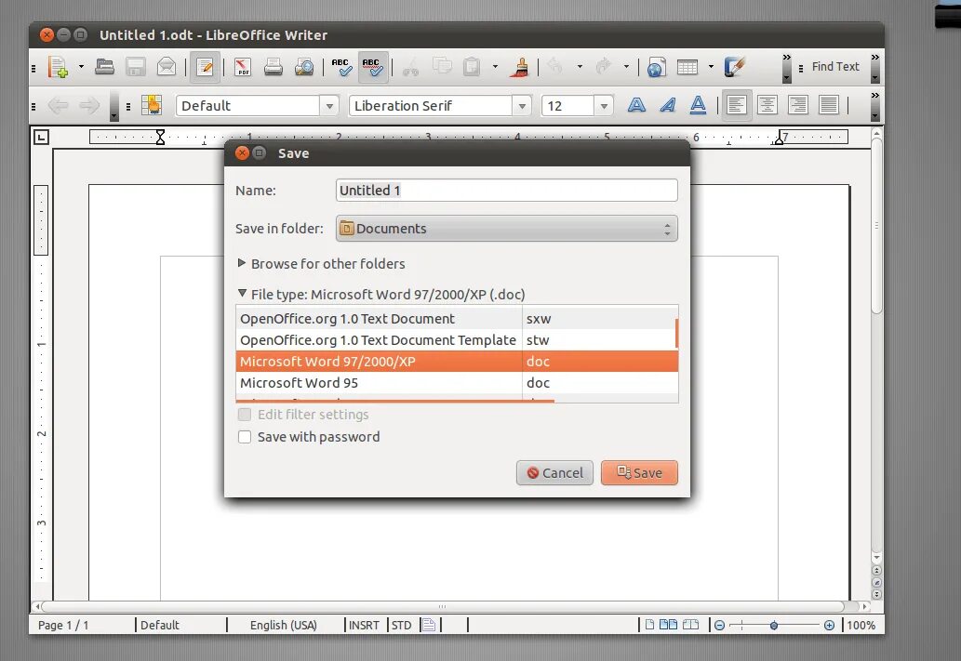Enable Align Right paragraph alignment
Image resolution: width=961 pixels, height=661 pixels.
pyautogui.click(x=798, y=105)
